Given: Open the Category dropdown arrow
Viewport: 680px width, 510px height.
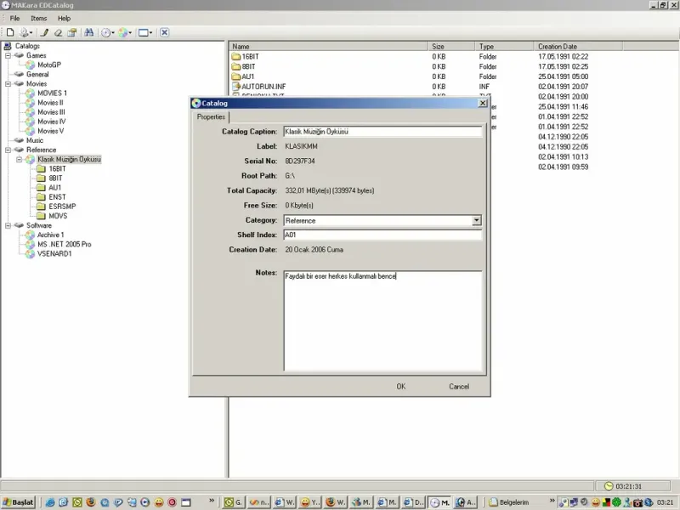Looking at the screenshot, I should click(x=476, y=220).
